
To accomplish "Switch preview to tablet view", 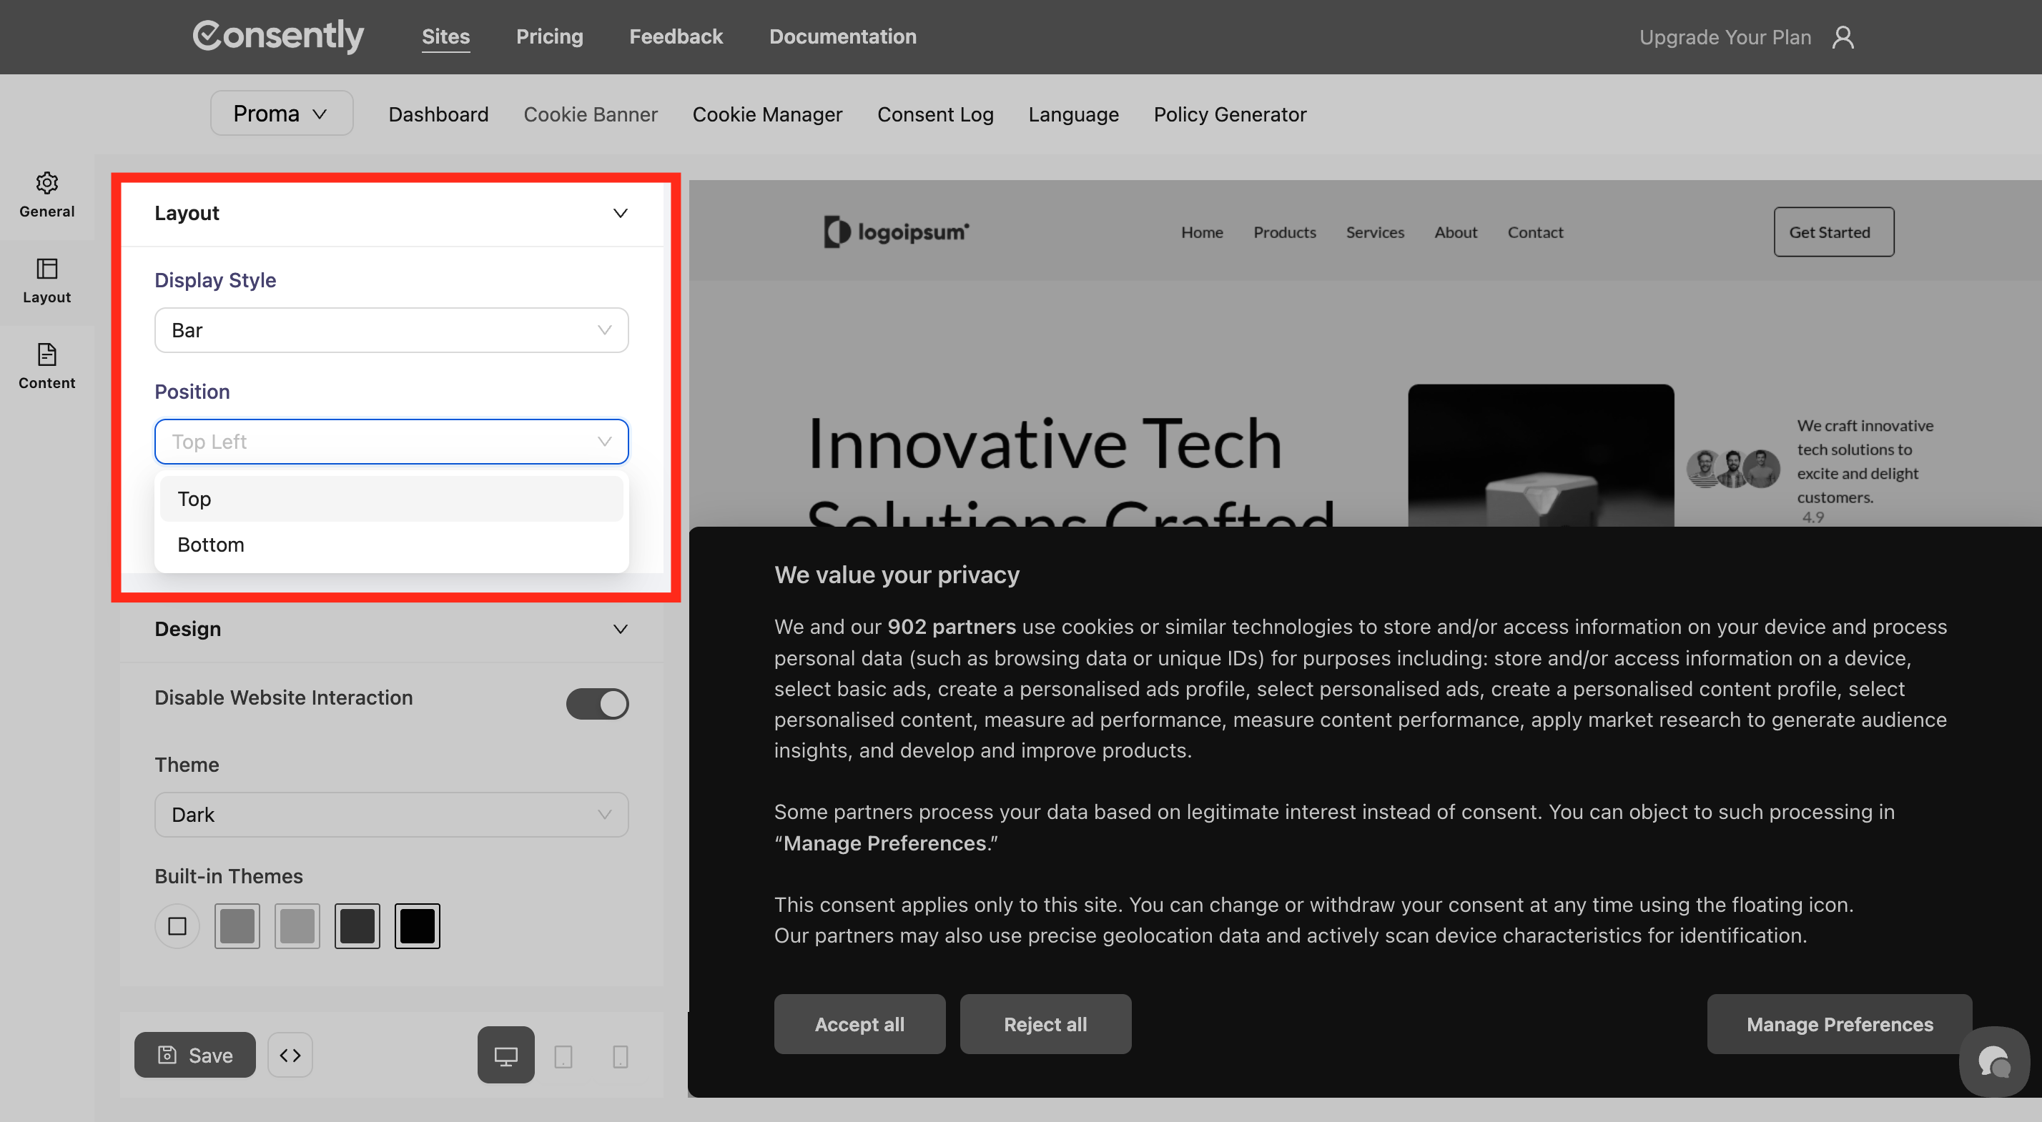I will point(563,1055).
